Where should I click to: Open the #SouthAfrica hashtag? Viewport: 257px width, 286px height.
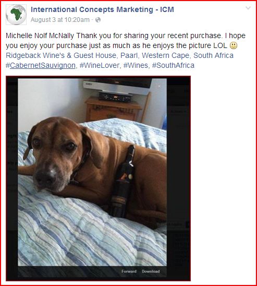point(173,65)
